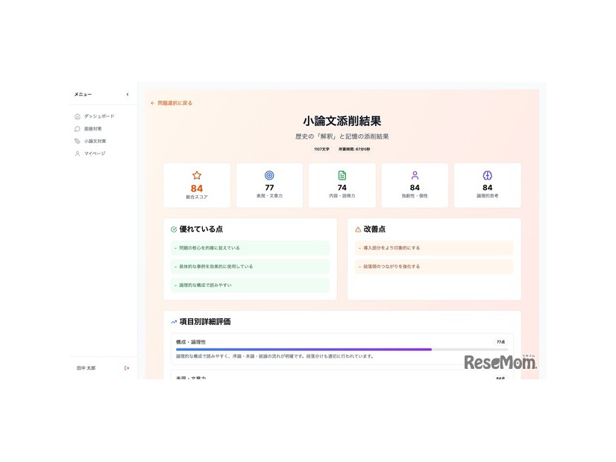
Task: Click the checkmark icon beside 優れている点
Action: (174, 230)
